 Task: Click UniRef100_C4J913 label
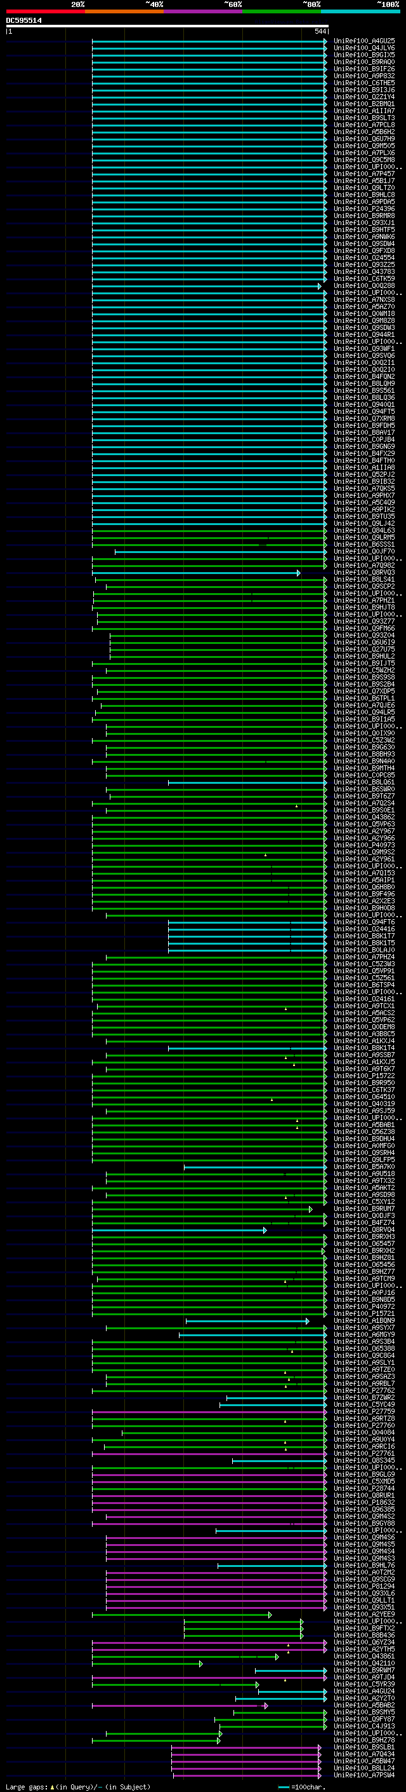click(x=364, y=1726)
